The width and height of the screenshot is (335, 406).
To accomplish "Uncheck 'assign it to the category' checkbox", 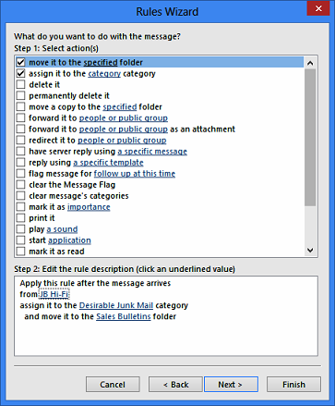I will pyautogui.click(x=20, y=73).
